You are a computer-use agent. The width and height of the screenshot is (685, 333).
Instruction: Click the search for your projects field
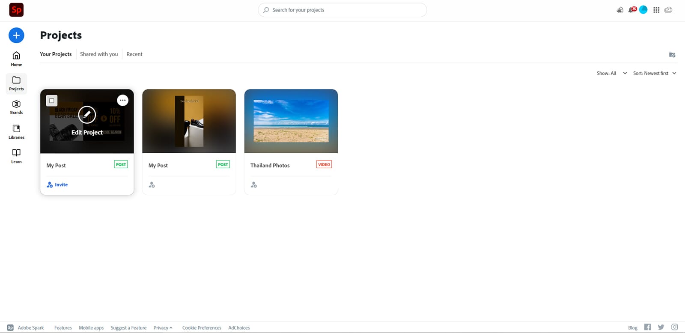pos(342,10)
